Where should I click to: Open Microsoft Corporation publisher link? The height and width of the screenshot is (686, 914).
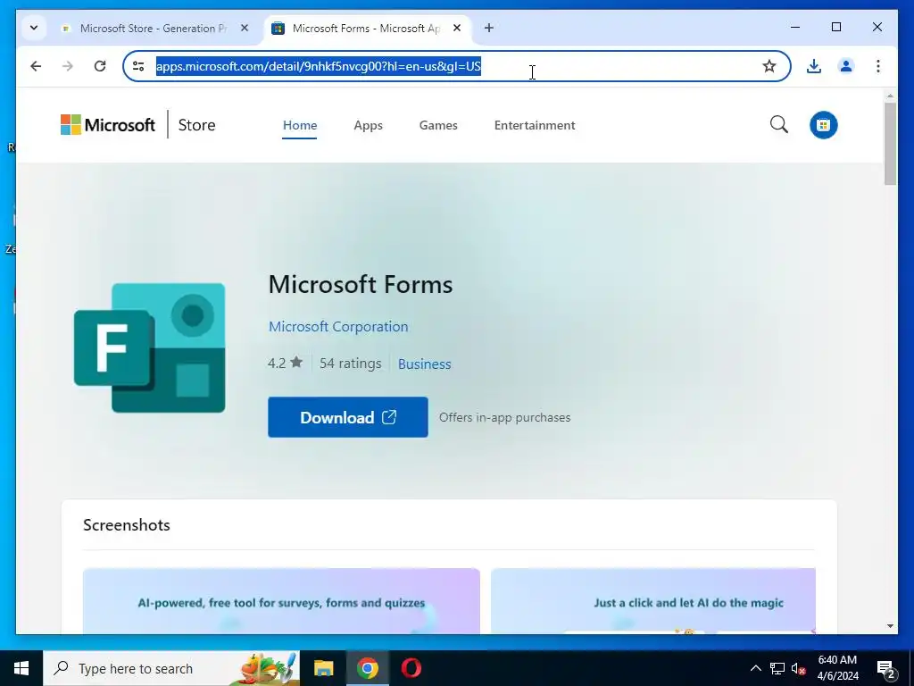[338, 326]
